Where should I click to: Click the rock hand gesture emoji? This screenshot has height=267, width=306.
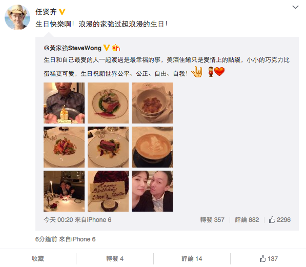click(x=197, y=72)
